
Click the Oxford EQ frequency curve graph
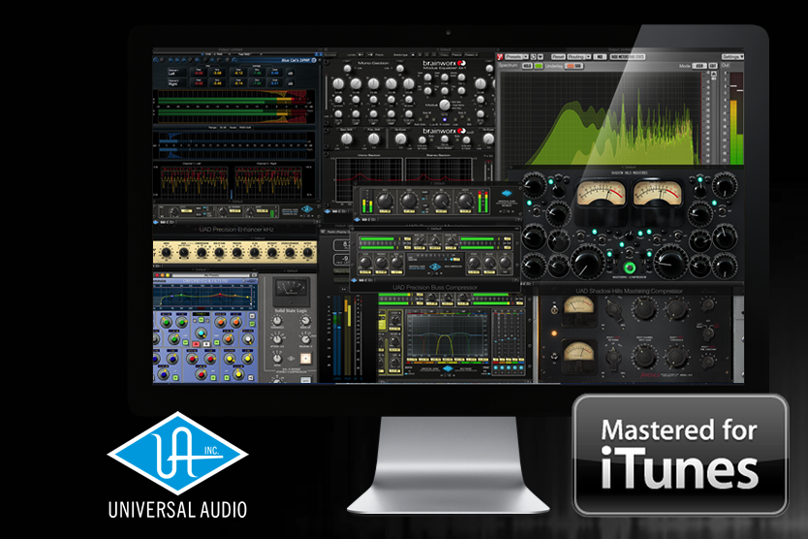tap(205, 297)
